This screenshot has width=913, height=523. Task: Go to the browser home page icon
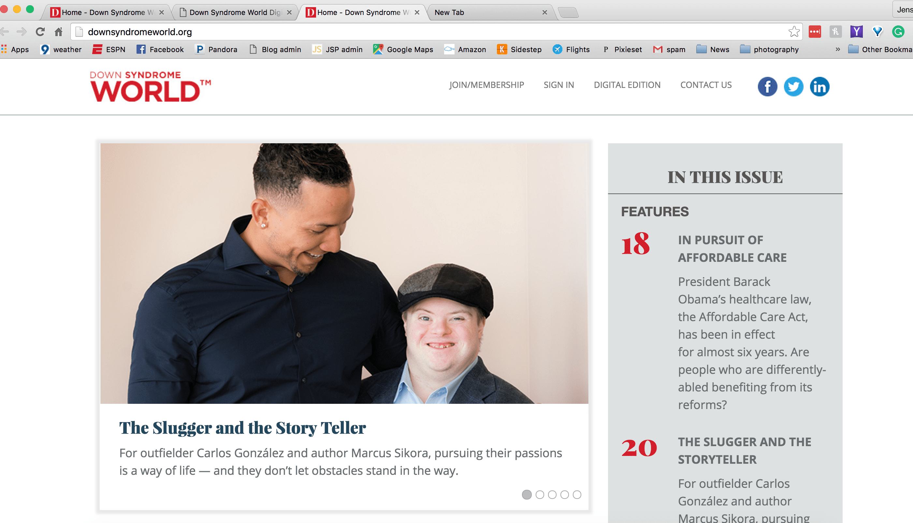pos(59,32)
